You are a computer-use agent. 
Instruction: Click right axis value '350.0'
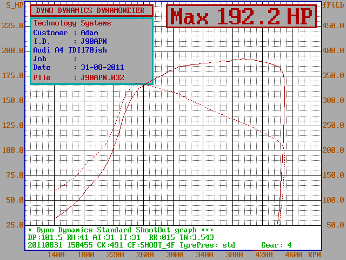click(x=333, y=76)
